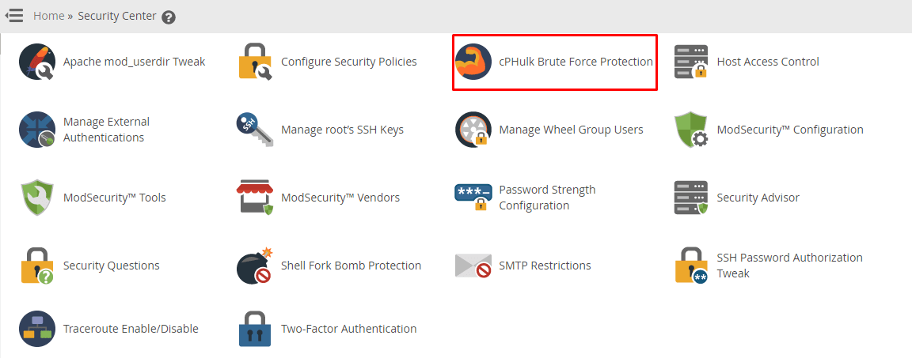
Task: Open the Security Questions link
Action: 111,266
